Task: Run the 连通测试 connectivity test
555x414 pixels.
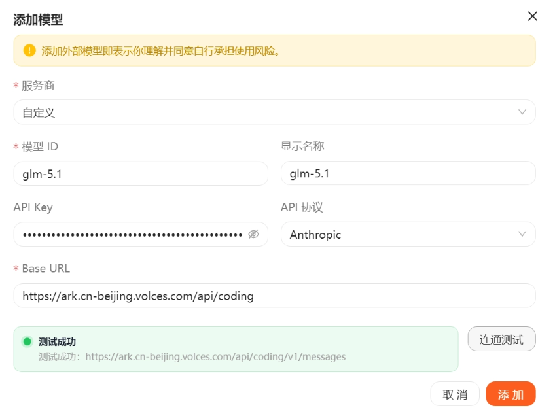Action: [x=501, y=339]
